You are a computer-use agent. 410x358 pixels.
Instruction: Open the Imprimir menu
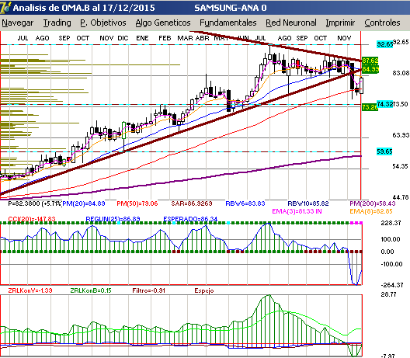[340, 23]
